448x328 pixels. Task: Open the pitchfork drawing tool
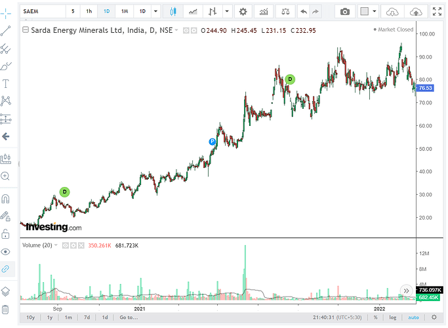(6, 49)
